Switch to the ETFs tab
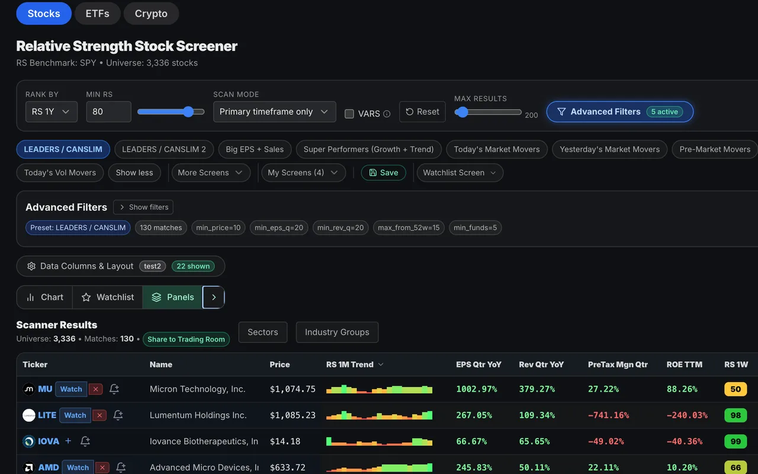The width and height of the screenshot is (758, 474). [98, 14]
